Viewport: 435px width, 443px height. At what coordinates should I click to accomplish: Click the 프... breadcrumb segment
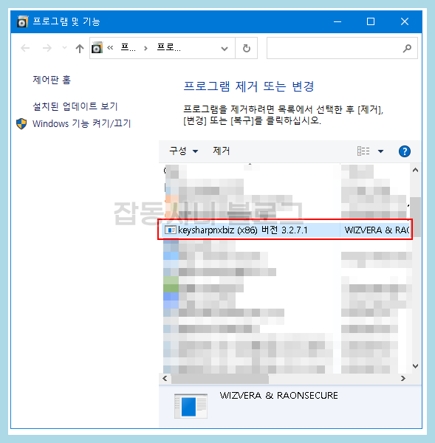pyautogui.click(x=128, y=48)
